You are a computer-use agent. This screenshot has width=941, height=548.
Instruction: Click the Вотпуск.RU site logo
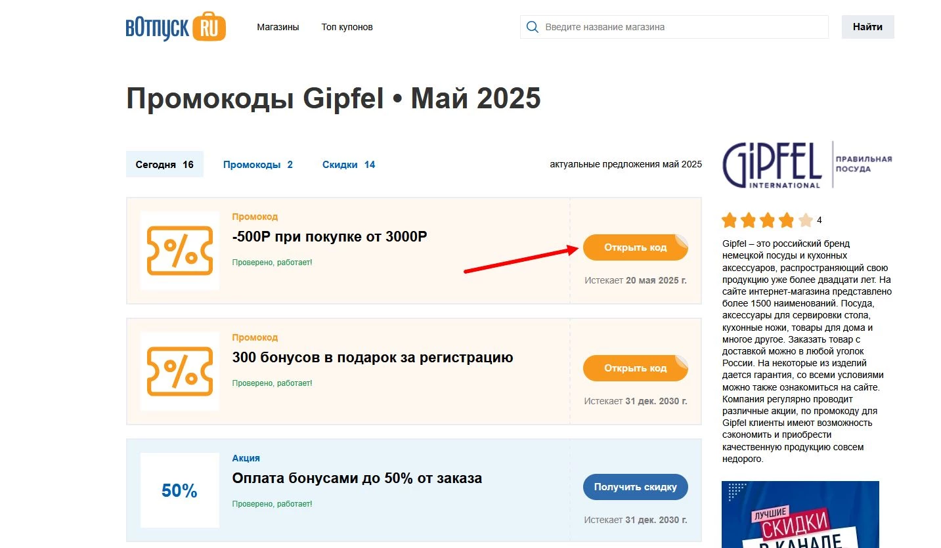coord(174,28)
